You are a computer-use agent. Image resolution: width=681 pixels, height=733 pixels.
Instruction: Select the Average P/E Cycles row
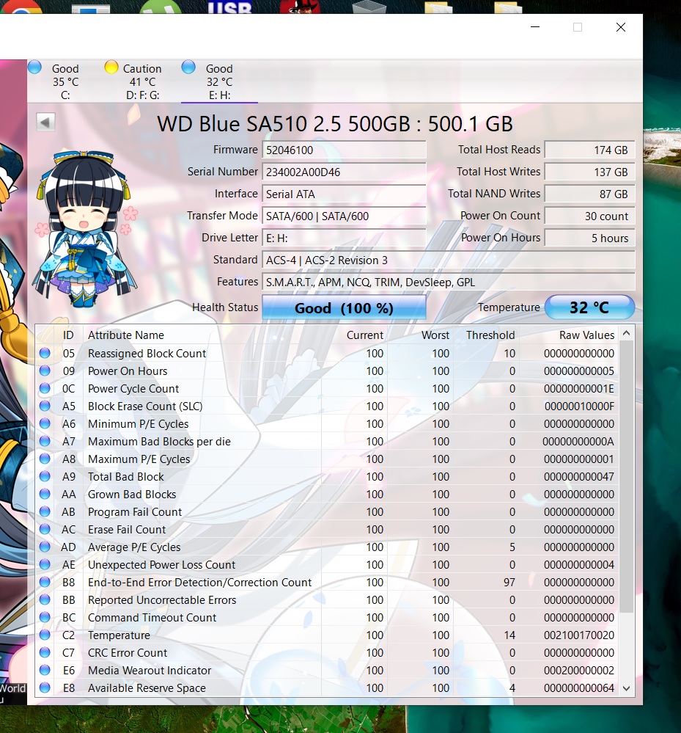pyautogui.click(x=328, y=547)
